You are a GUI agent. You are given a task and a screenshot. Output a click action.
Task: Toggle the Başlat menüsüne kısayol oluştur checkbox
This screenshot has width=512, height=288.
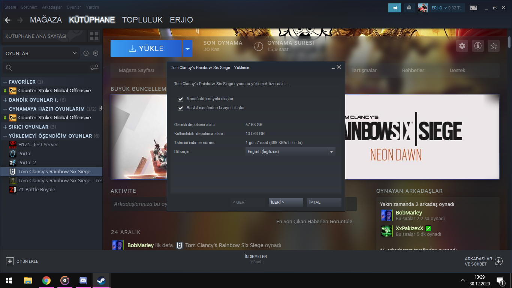[x=181, y=108]
